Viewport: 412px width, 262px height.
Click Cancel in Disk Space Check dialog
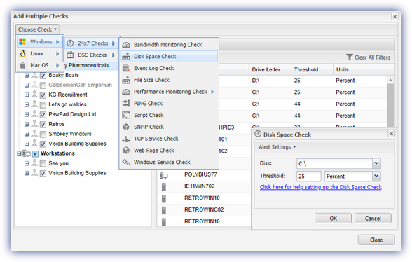tap(373, 219)
